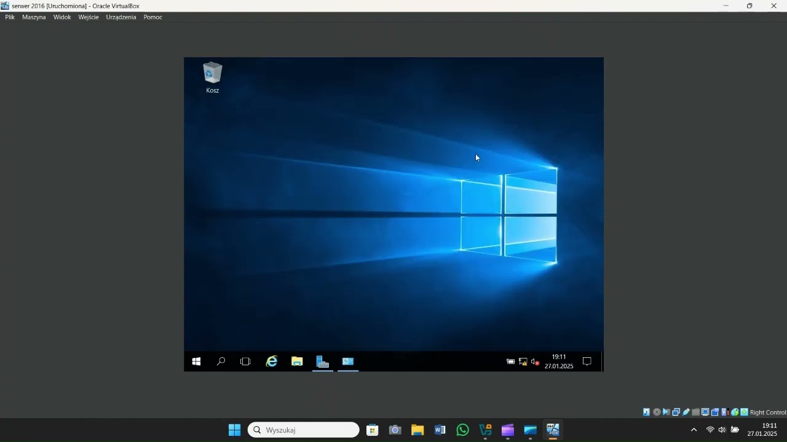Screen dimensions: 787x442
Task: Open the Urządzenia menu
Action: (121, 17)
